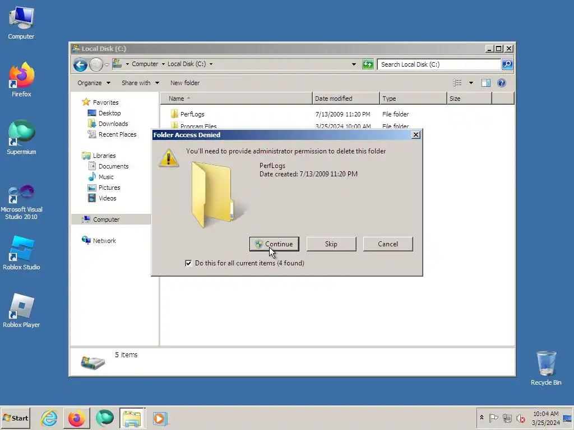Open Pictures library in navigation pane

pos(109,188)
